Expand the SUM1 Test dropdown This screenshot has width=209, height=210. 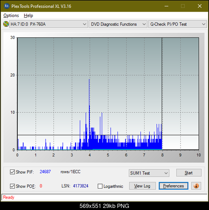click(x=149, y=173)
